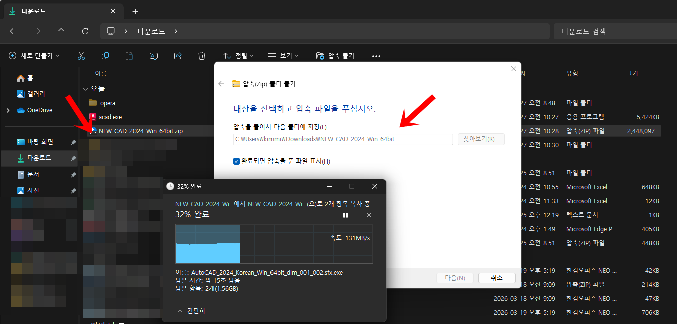
Task: Select the acad.exe file
Action: click(110, 117)
